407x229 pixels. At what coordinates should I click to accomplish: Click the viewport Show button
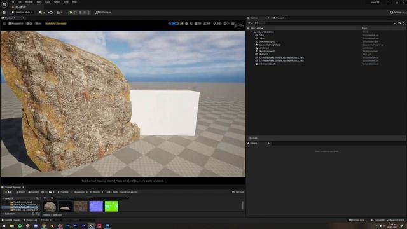pyautogui.click(x=38, y=24)
